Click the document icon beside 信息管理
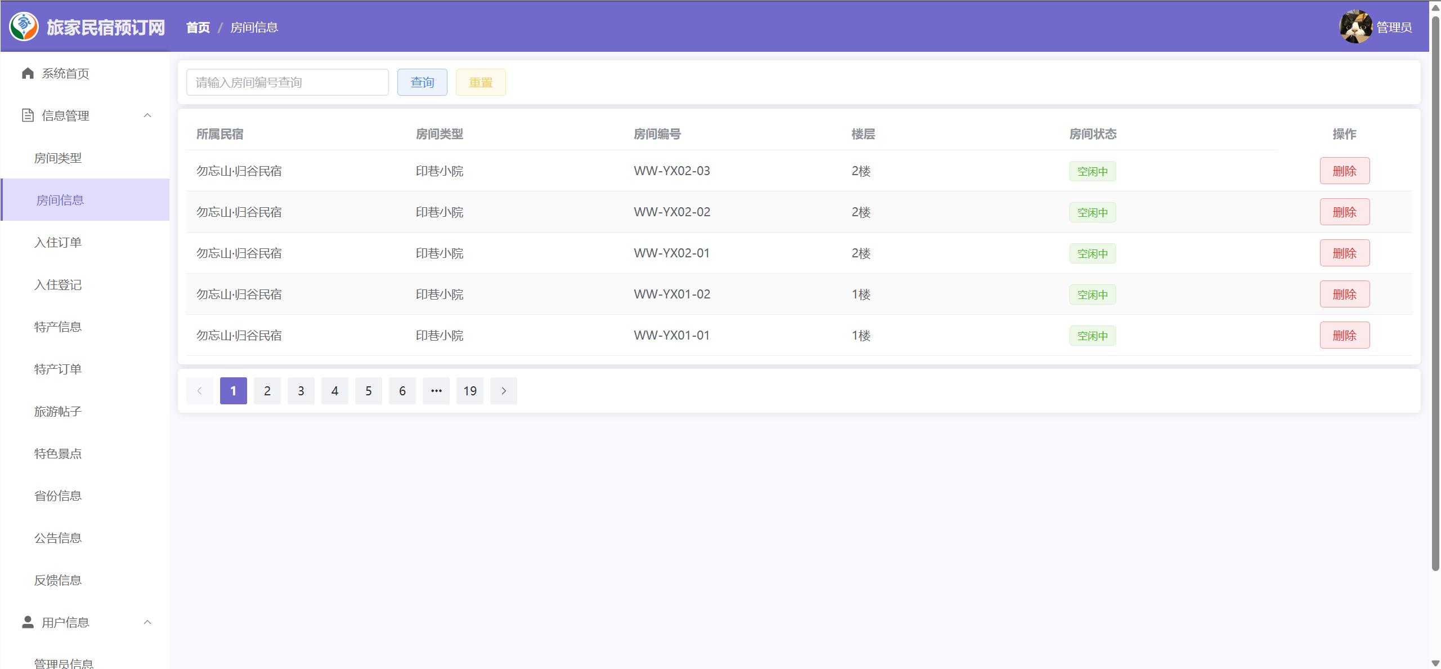Screen dimensions: 1441x669 28,115
